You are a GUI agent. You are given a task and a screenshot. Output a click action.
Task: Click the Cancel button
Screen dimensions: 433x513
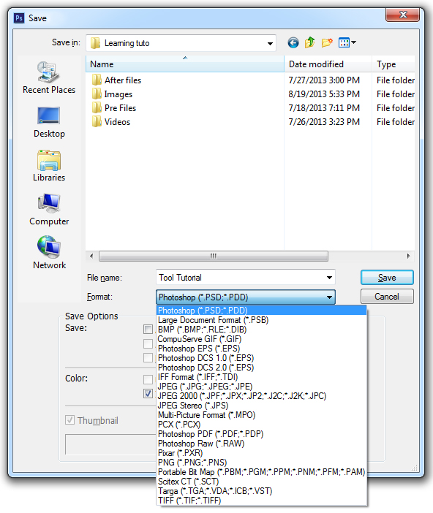pyautogui.click(x=387, y=297)
